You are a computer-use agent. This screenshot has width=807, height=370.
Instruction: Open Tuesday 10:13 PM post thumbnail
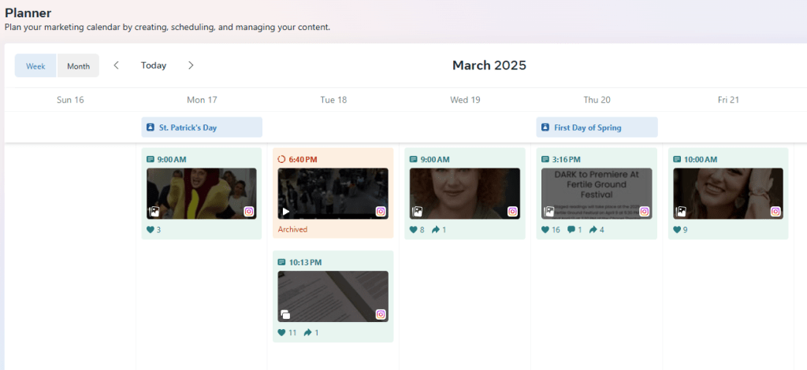[333, 296]
